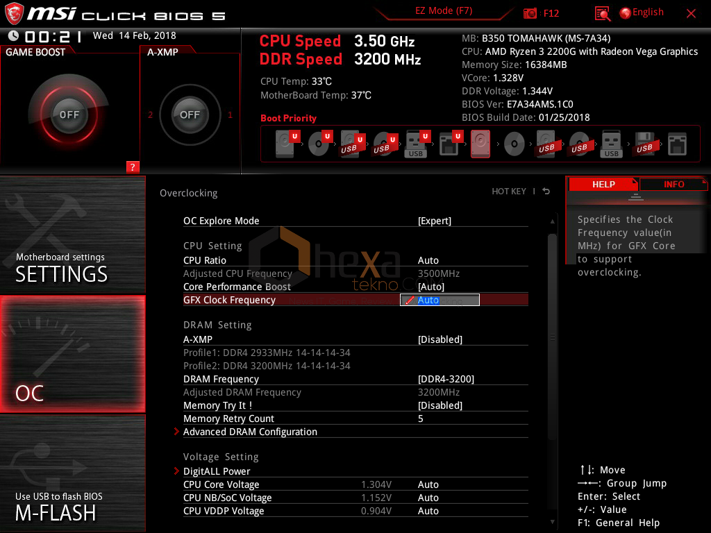Click the MSI dragon shield logo

tap(14, 13)
